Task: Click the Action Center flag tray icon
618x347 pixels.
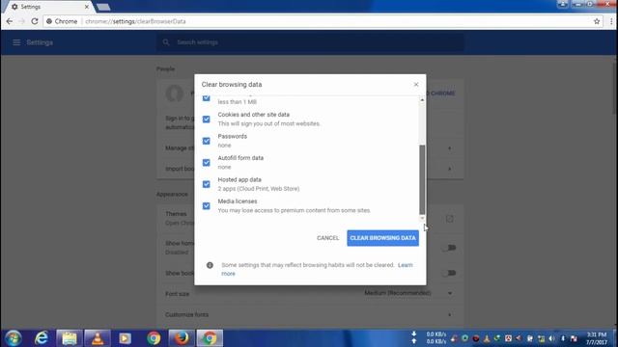Action: tap(574, 338)
